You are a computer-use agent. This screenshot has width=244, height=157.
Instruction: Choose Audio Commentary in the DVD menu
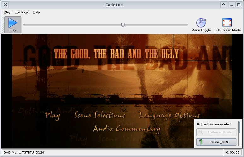(x=126, y=129)
